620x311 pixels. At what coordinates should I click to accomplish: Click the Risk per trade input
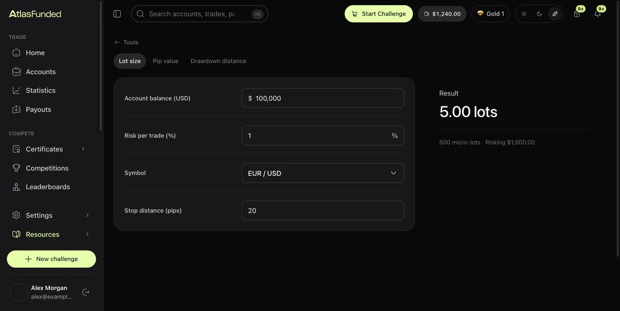pyautogui.click(x=323, y=136)
